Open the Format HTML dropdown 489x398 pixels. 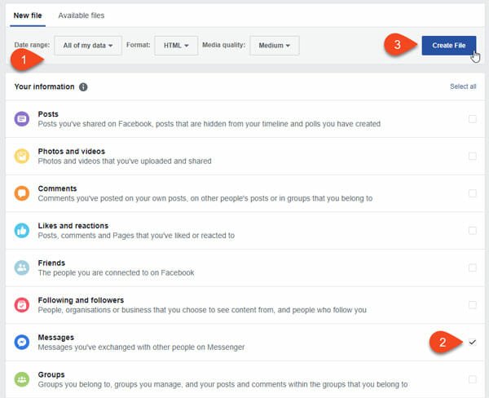[x=176, y=46]
